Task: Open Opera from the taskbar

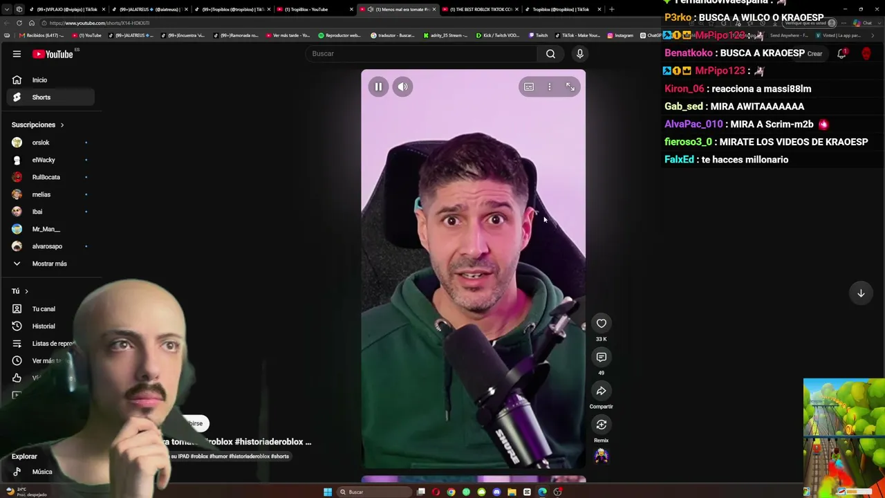Action: point(436,492)
